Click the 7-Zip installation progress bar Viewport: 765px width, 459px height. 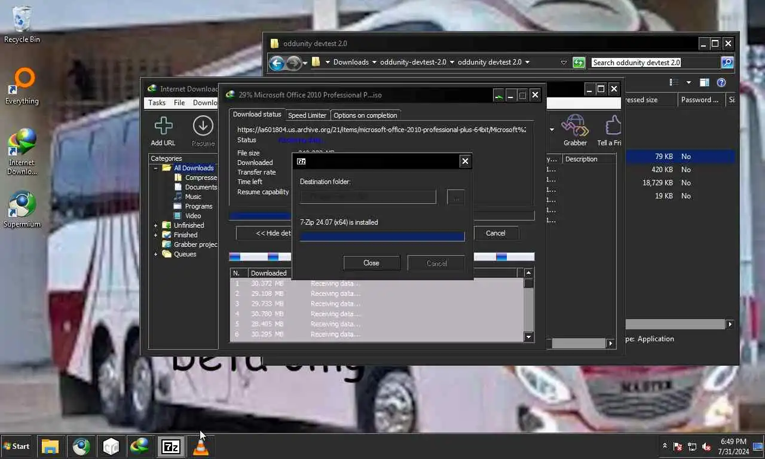pos(382,236)
